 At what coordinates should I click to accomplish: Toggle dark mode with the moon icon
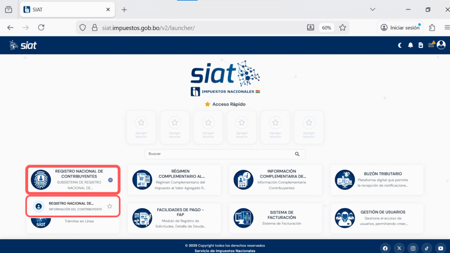400,45
